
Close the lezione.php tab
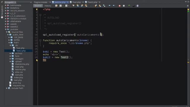coord(68,2)
